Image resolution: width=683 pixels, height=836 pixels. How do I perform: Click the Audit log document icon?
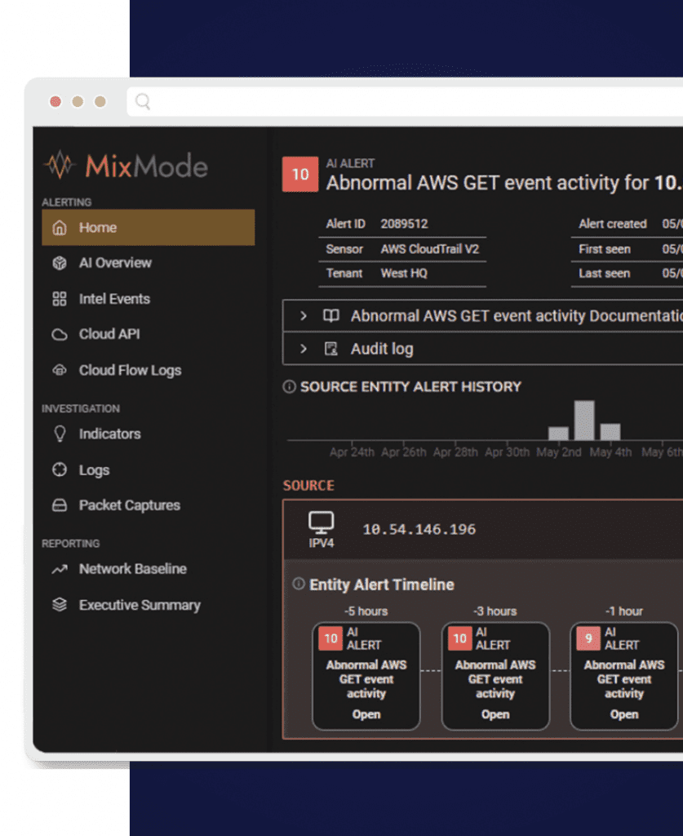coord(330,349)
